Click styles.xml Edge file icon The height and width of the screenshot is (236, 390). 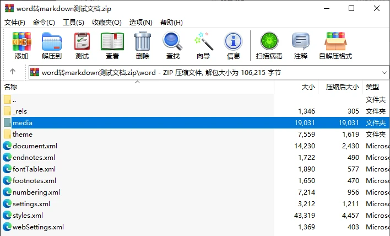coord(7,216)
